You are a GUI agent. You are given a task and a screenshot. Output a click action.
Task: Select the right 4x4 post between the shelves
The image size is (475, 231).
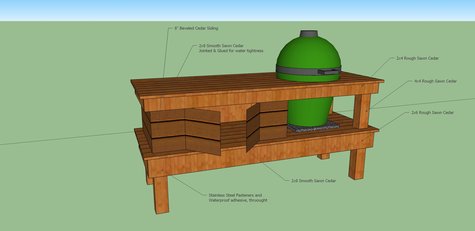click(362, 111)
